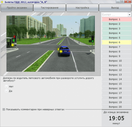Image resolution: width=132 pixels, height=127 pixels.
Task: Minimize the window from the title bar
Action: 118,2
